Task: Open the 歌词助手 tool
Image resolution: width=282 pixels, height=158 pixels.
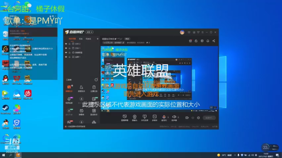Action: coord(94,112)
